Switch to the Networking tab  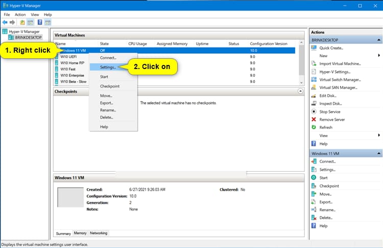[99, 233]
